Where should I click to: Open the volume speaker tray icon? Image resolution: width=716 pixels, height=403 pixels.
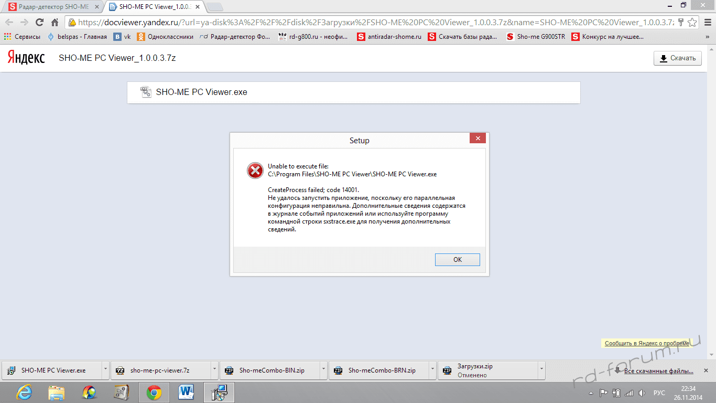pos(642,393)
